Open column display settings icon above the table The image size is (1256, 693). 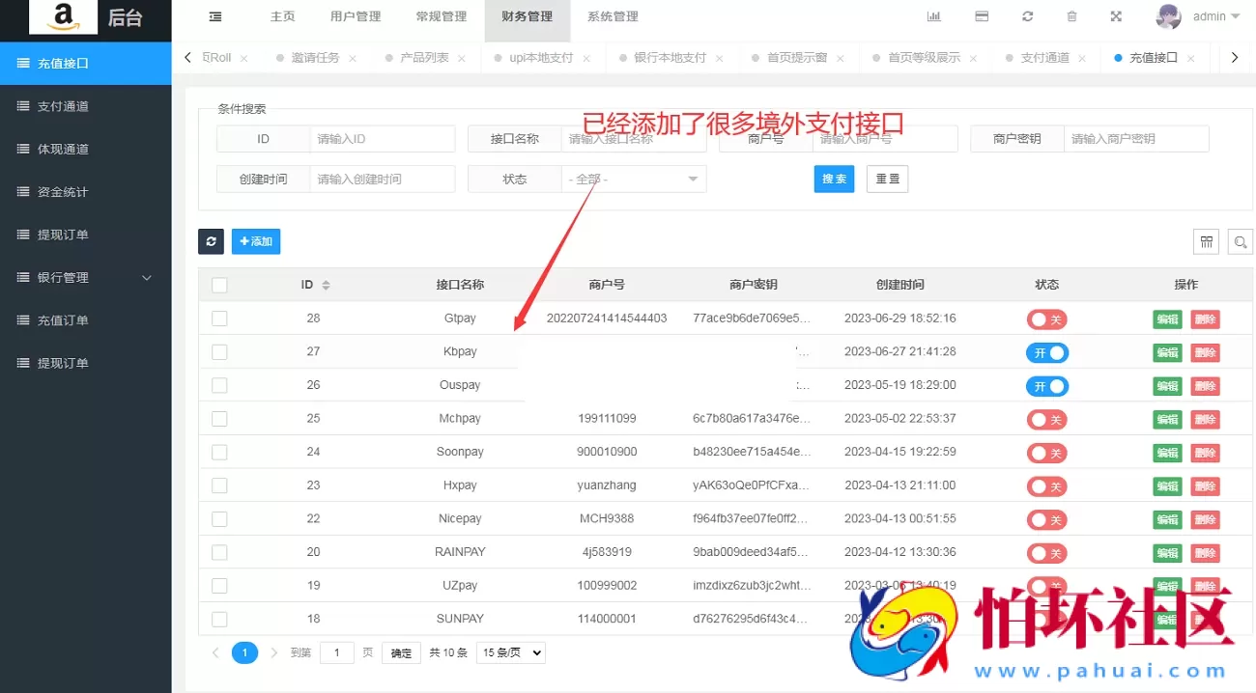(1206, 241)
